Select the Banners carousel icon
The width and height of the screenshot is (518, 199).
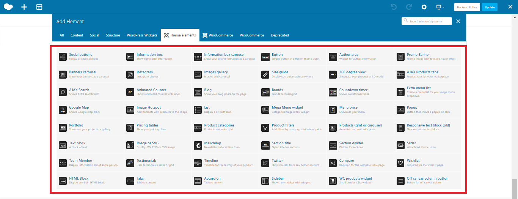63,74
